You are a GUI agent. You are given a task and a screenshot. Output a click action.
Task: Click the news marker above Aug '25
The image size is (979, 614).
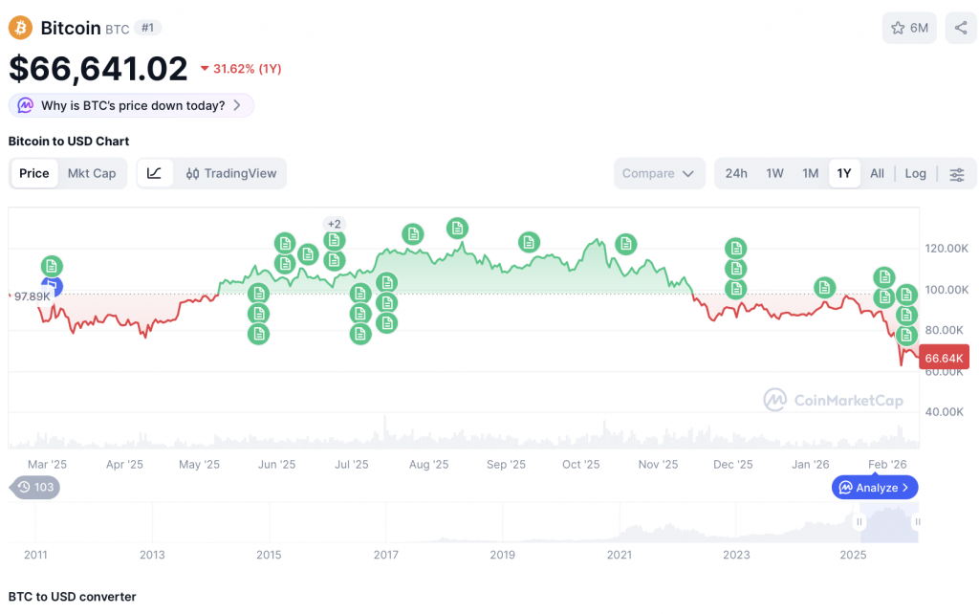coord(412,233)
